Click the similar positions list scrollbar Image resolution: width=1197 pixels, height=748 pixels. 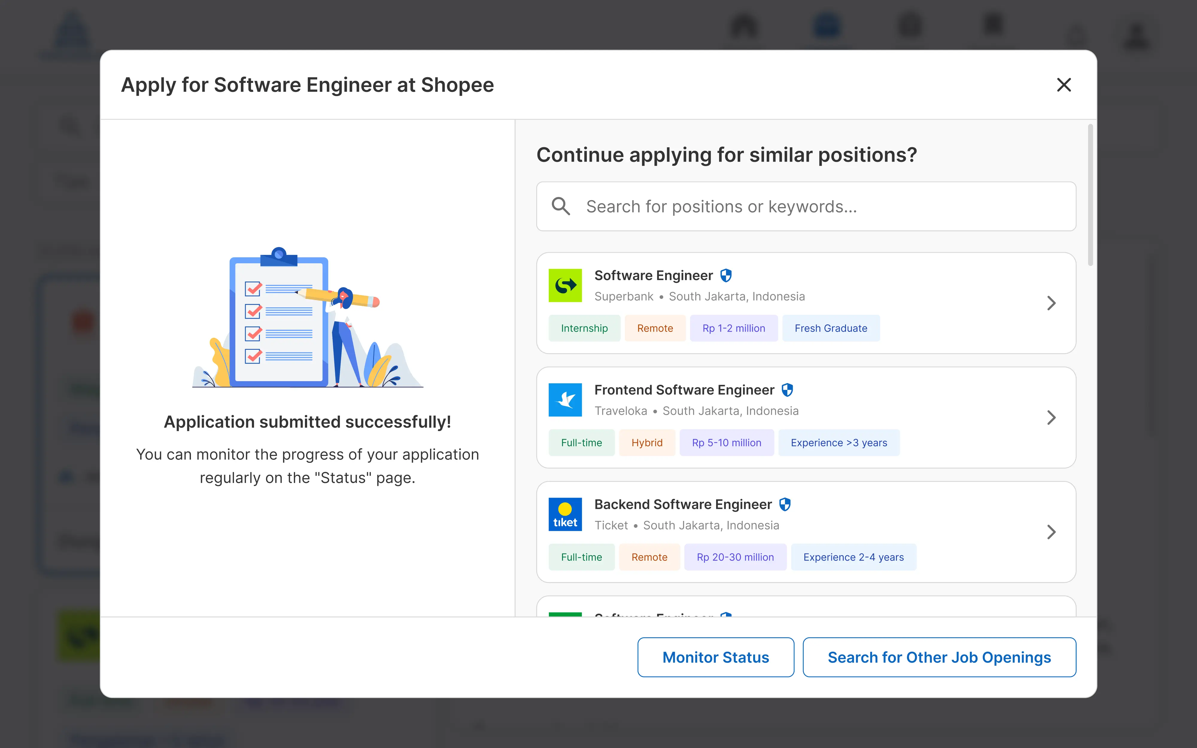point(1090,195)
